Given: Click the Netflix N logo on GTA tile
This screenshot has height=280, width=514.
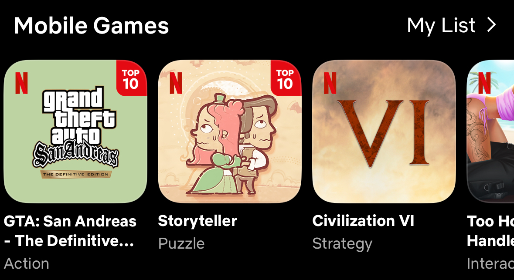Looking at the screenshot, I should point(22,83).
